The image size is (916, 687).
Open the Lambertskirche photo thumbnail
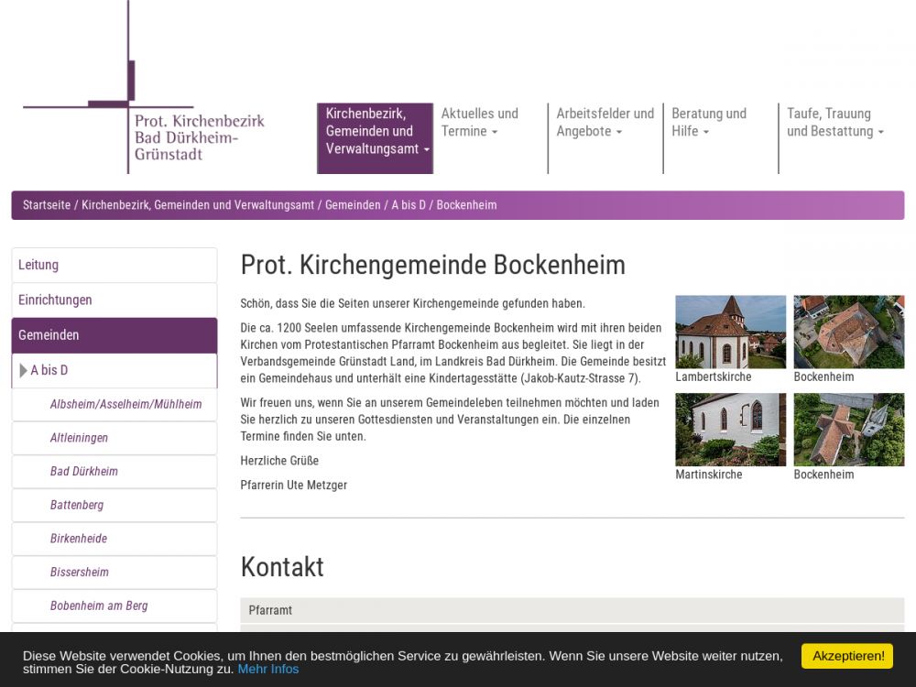tap(730, 332)
